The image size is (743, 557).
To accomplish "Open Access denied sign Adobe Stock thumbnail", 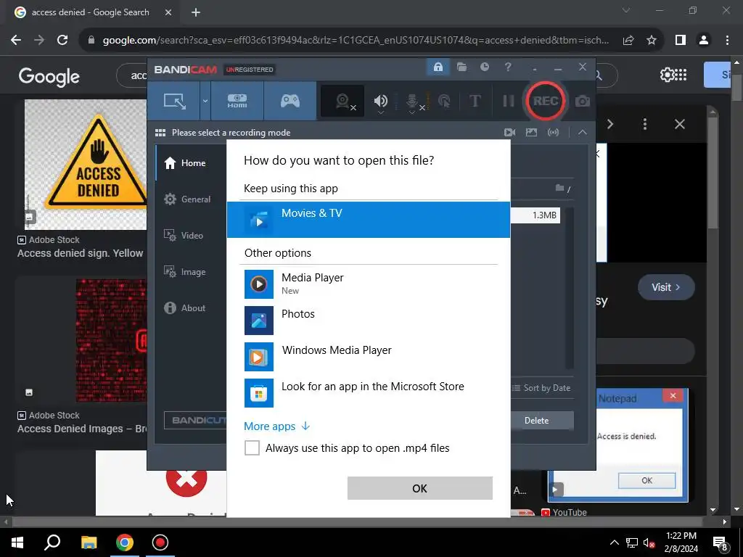I will pyautogui.click(x=86, y=165).
